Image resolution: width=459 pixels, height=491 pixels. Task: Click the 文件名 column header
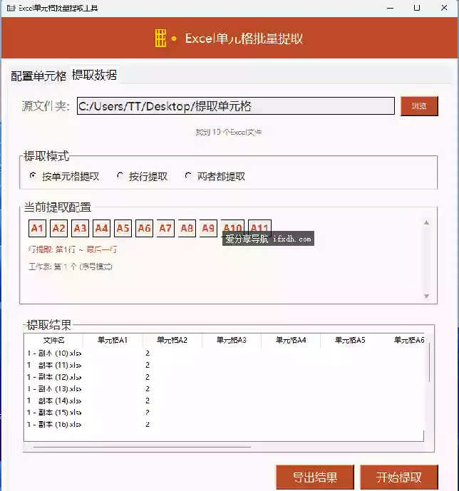(x=53, y=341)
